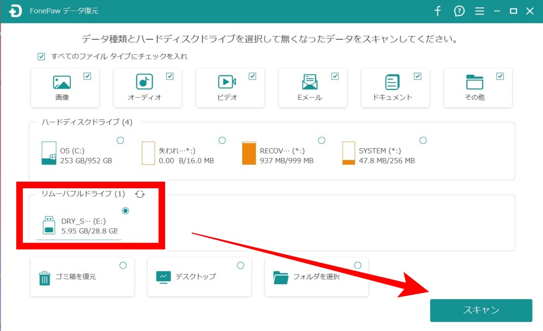The image size is (543, 331).
Task: Select the DRY_S (E:) radio button
Action: 125,211
